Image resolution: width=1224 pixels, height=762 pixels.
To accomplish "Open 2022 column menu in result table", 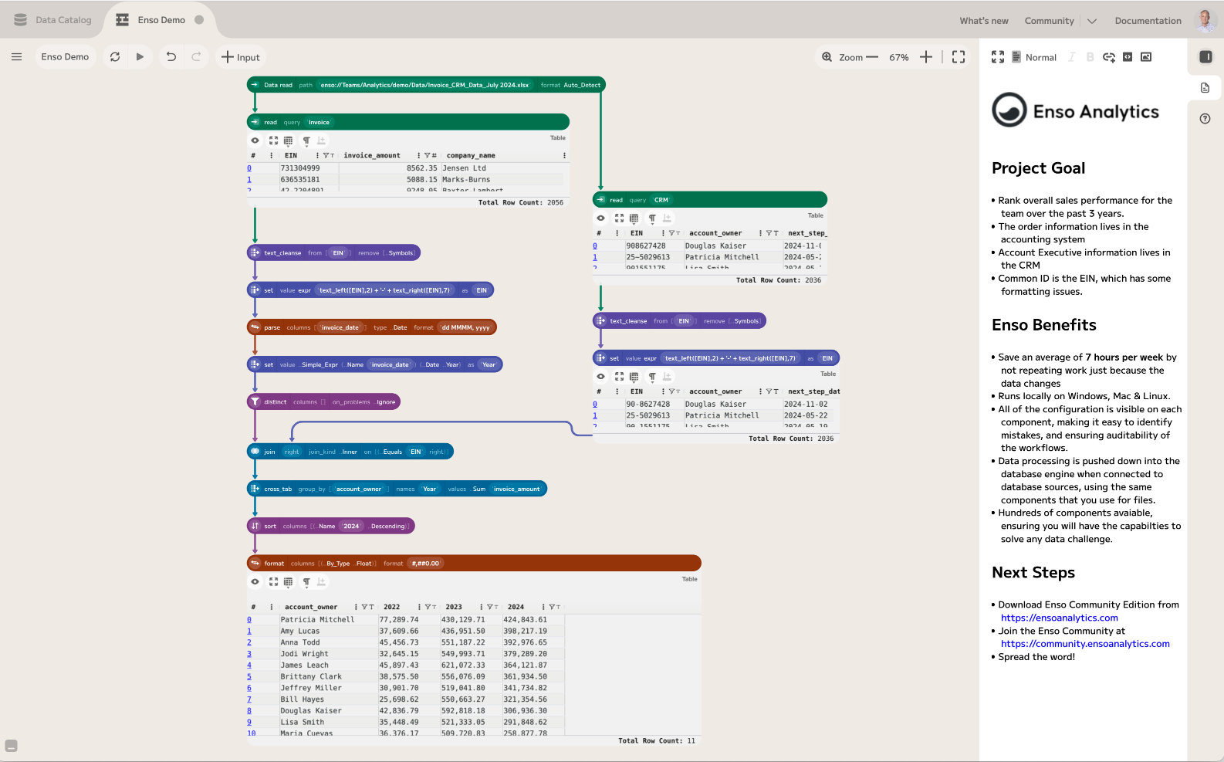I will tap(419, 608).
